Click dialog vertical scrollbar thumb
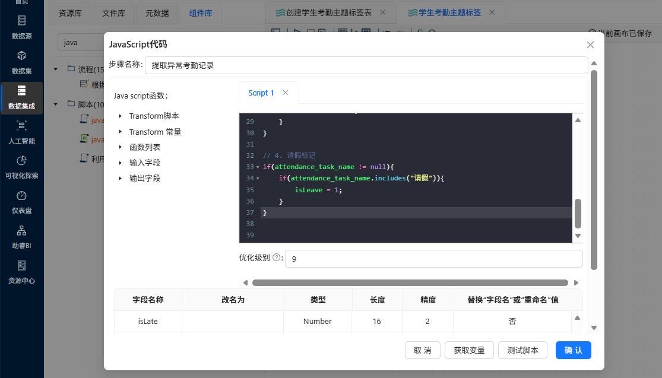This screenshot has width=662, height=378. click(594, 170)
